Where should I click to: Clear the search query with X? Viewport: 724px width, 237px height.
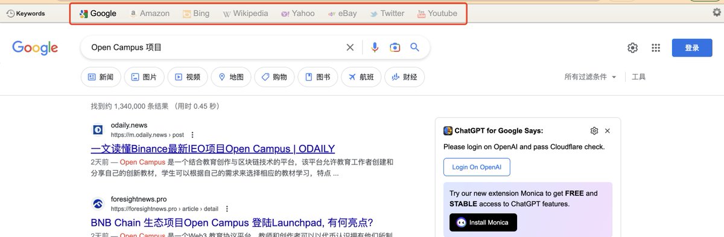point(350,48)
